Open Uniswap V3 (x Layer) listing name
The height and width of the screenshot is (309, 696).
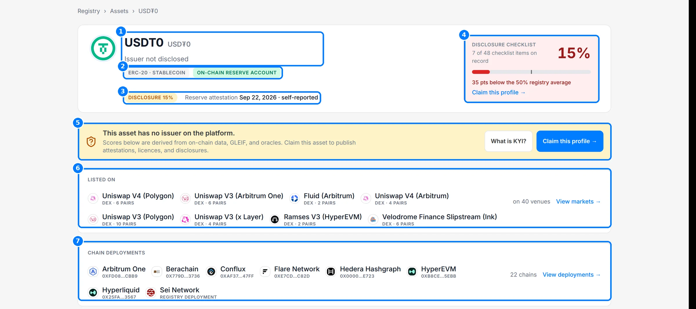229,217
